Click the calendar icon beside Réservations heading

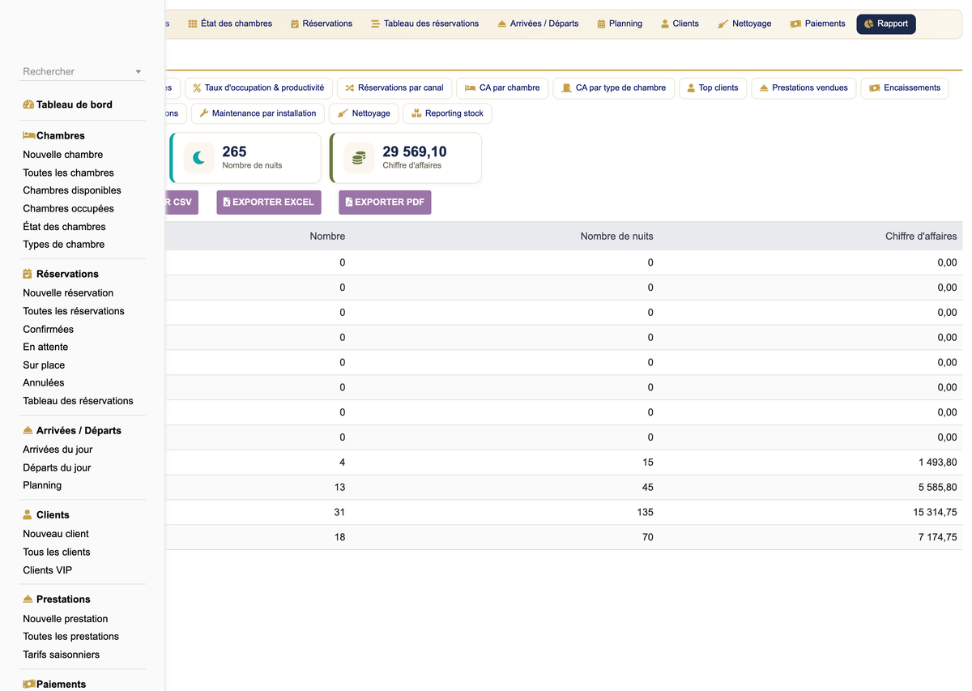(28, 274)
